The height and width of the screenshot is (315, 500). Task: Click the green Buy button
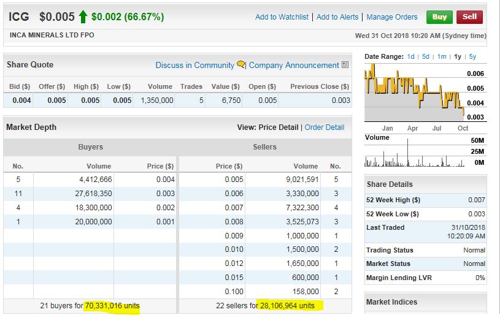tap(439, 17)
